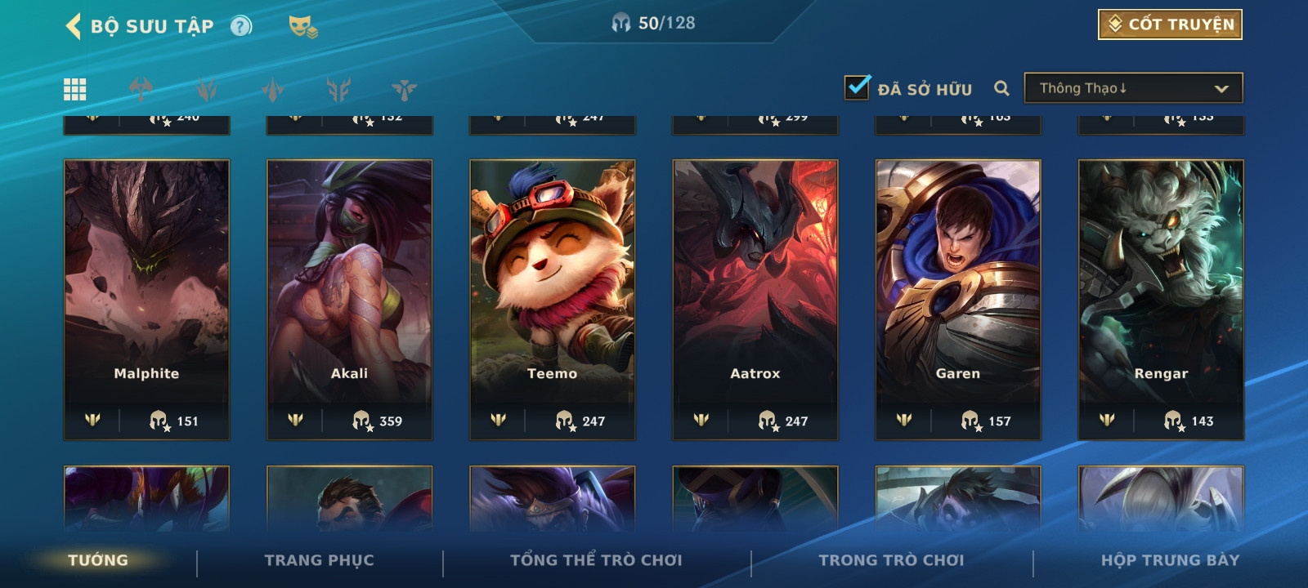1308x588 pixels.
Task: Go back using the arrow beside BỘ SƯU TẬP
Action: [74, 26]
